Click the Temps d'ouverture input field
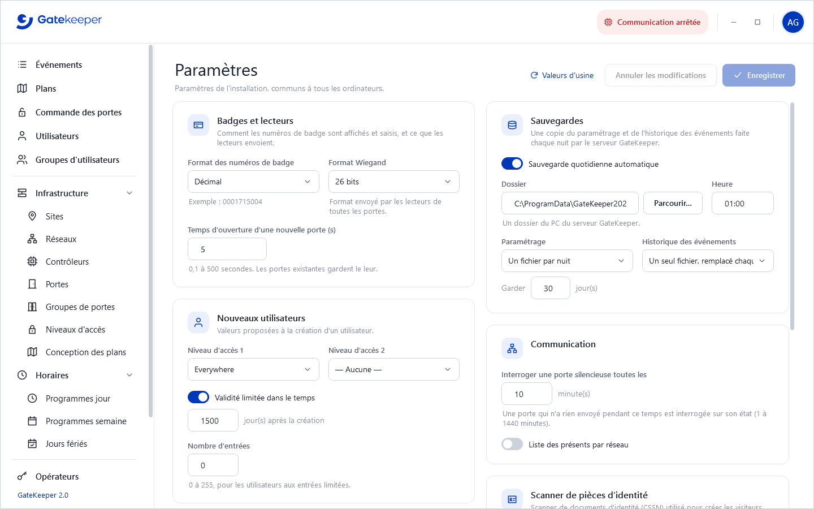The image size is (814, 509). click(227, 249)
